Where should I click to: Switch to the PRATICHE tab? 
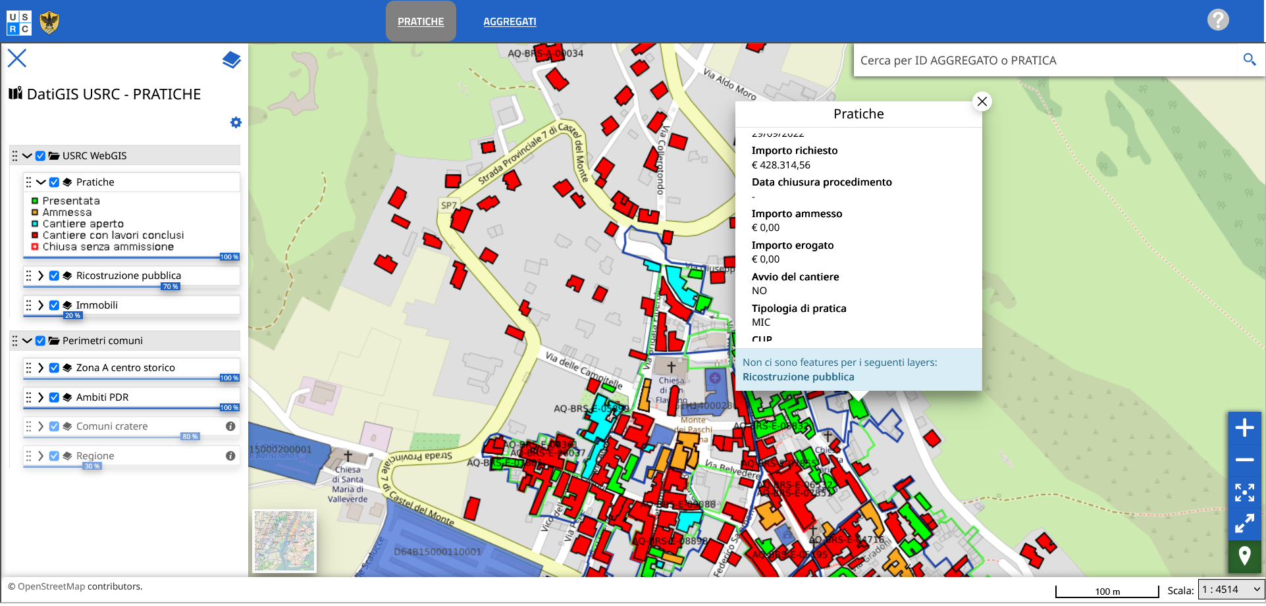point(421,22)
